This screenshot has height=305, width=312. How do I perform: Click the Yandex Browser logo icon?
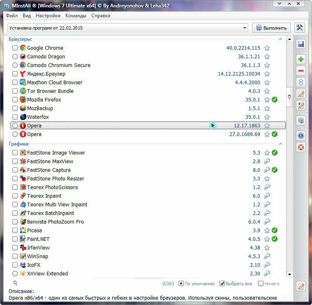click(23, 74)
